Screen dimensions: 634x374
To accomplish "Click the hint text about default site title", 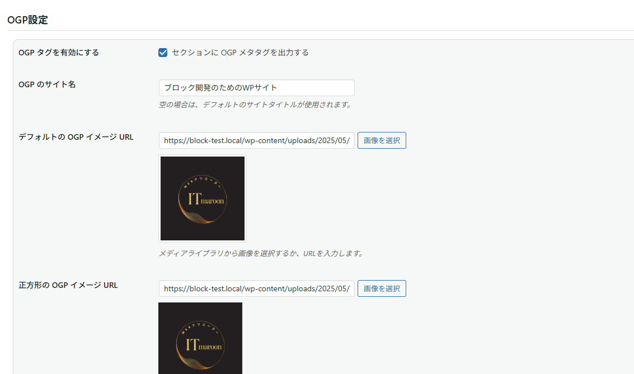I will (x=256, y=105).
